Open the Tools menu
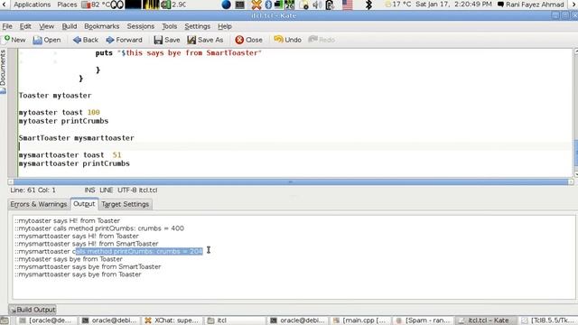This screenshot has height=325, width=578. (x=169, y=26)
